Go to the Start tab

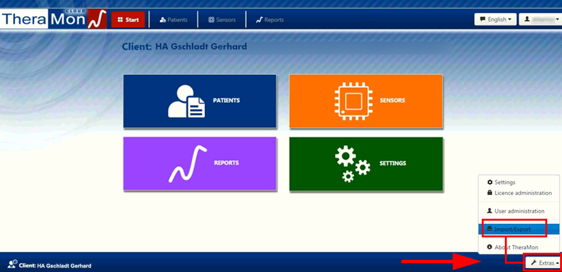128,20
